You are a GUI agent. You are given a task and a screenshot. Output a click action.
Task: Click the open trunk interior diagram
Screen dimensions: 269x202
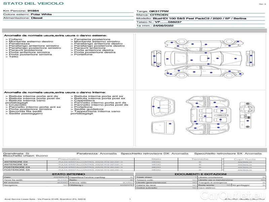[x=163, y=107]
